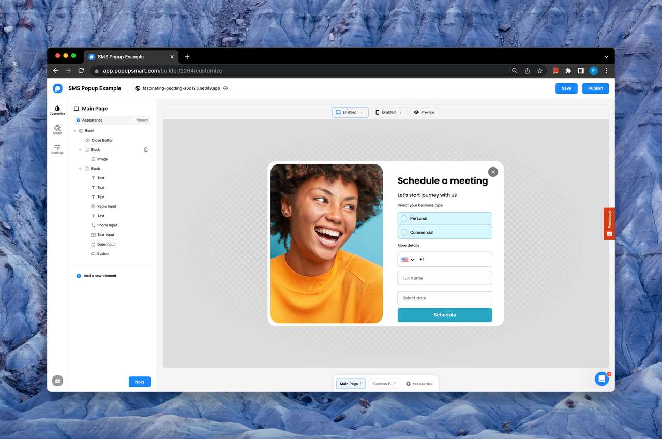The width and height of the screenshot is (662, 439).
Task: Open the Settings sidebar section
Action: [57, 149]
